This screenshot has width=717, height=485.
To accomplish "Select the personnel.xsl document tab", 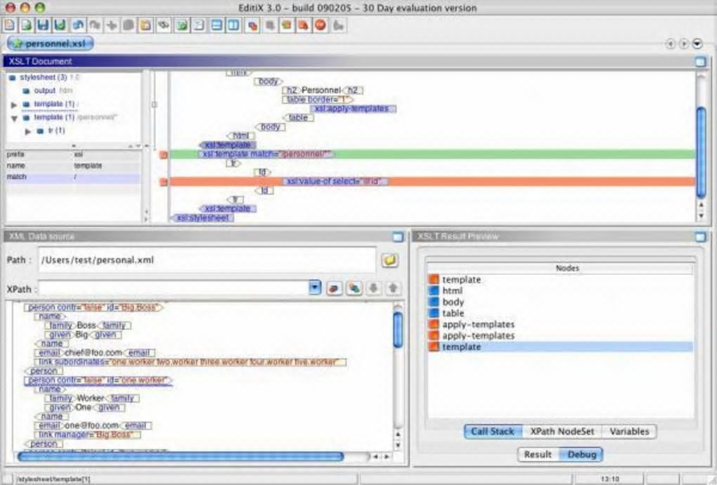I will click(x=51, y=44).
